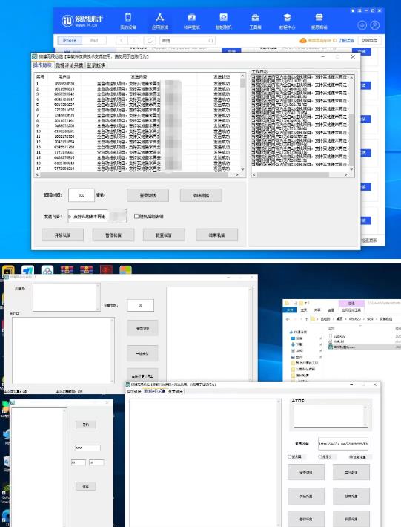Click the i4 search box
Image resolution: width=401 pixels, height=527 pixels.
click(x=187, y=41)
